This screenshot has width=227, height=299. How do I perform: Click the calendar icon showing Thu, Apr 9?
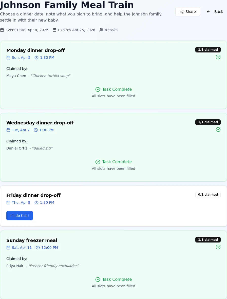click(8, 202)
